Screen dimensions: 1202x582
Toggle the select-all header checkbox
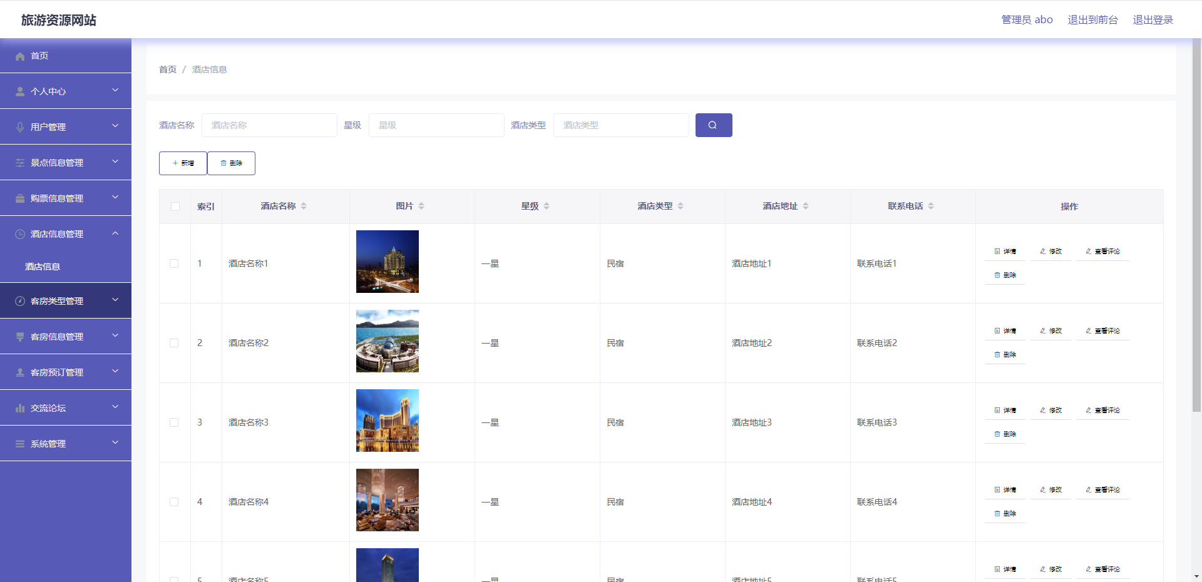pos(175,207)
